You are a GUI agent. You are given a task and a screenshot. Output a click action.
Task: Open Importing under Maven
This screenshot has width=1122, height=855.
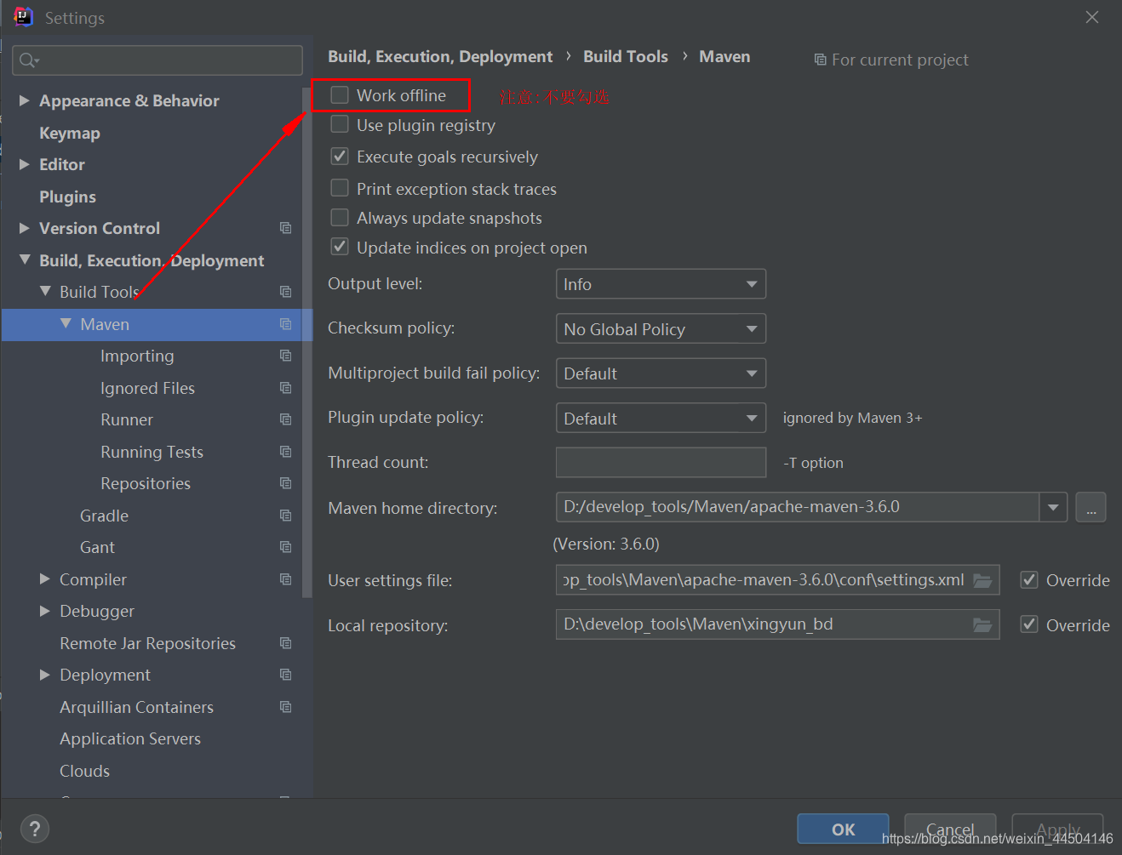137,356
